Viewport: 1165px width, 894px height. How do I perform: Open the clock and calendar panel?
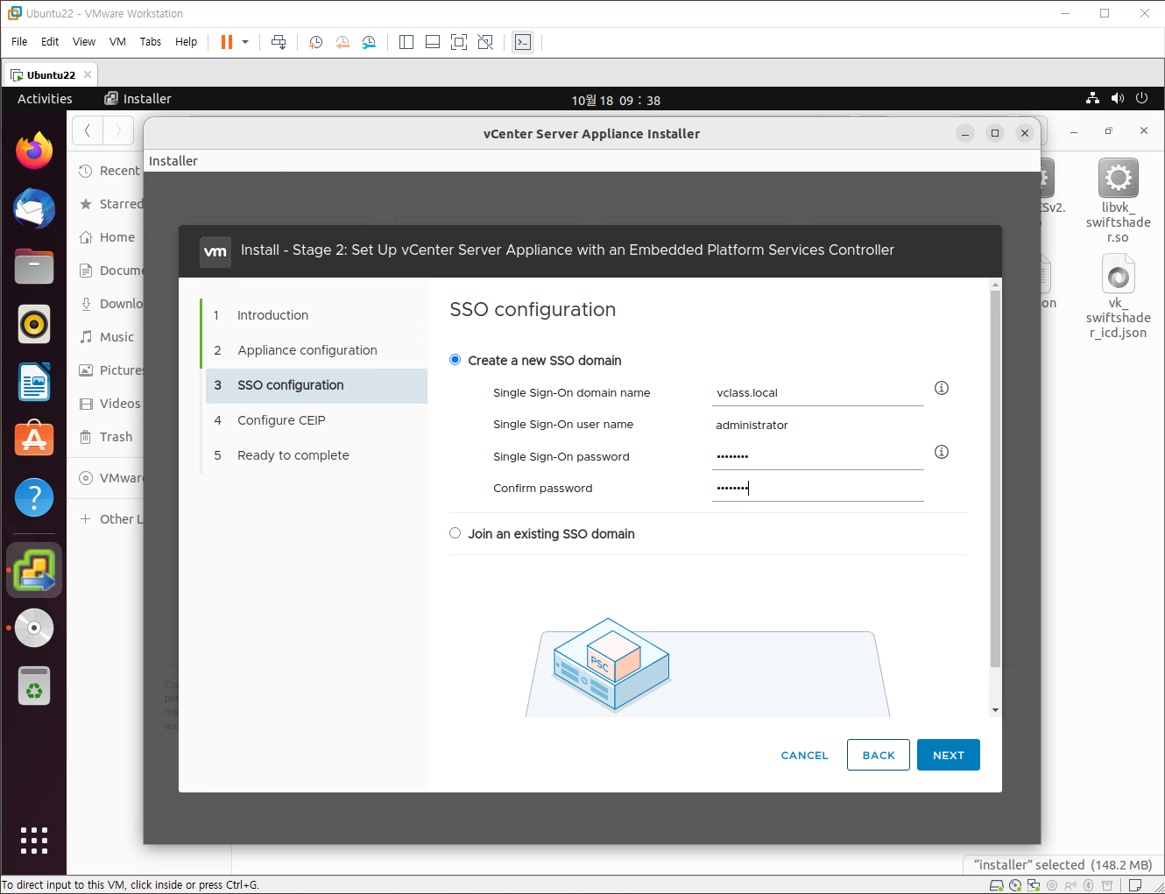pyautogui.click(x=616, y=100)
